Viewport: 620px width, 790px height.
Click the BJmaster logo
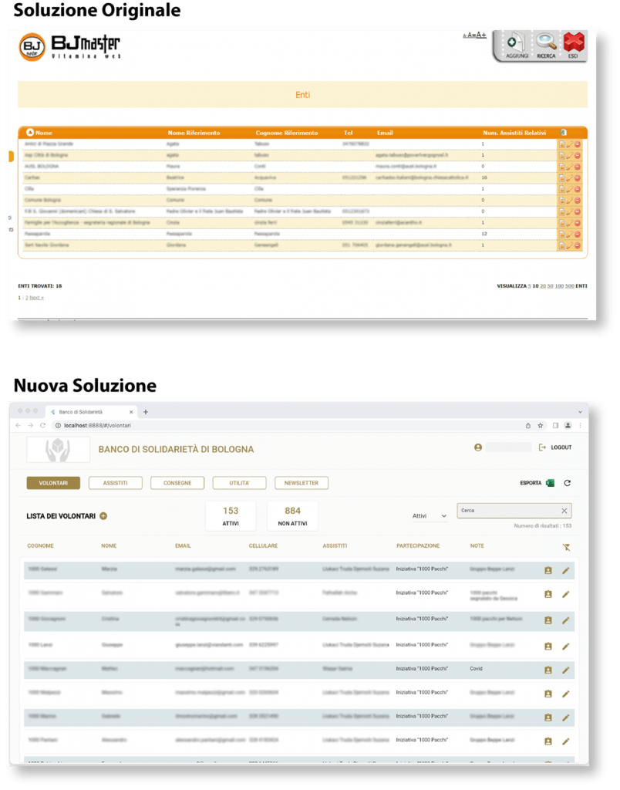(x=70, y=47)
